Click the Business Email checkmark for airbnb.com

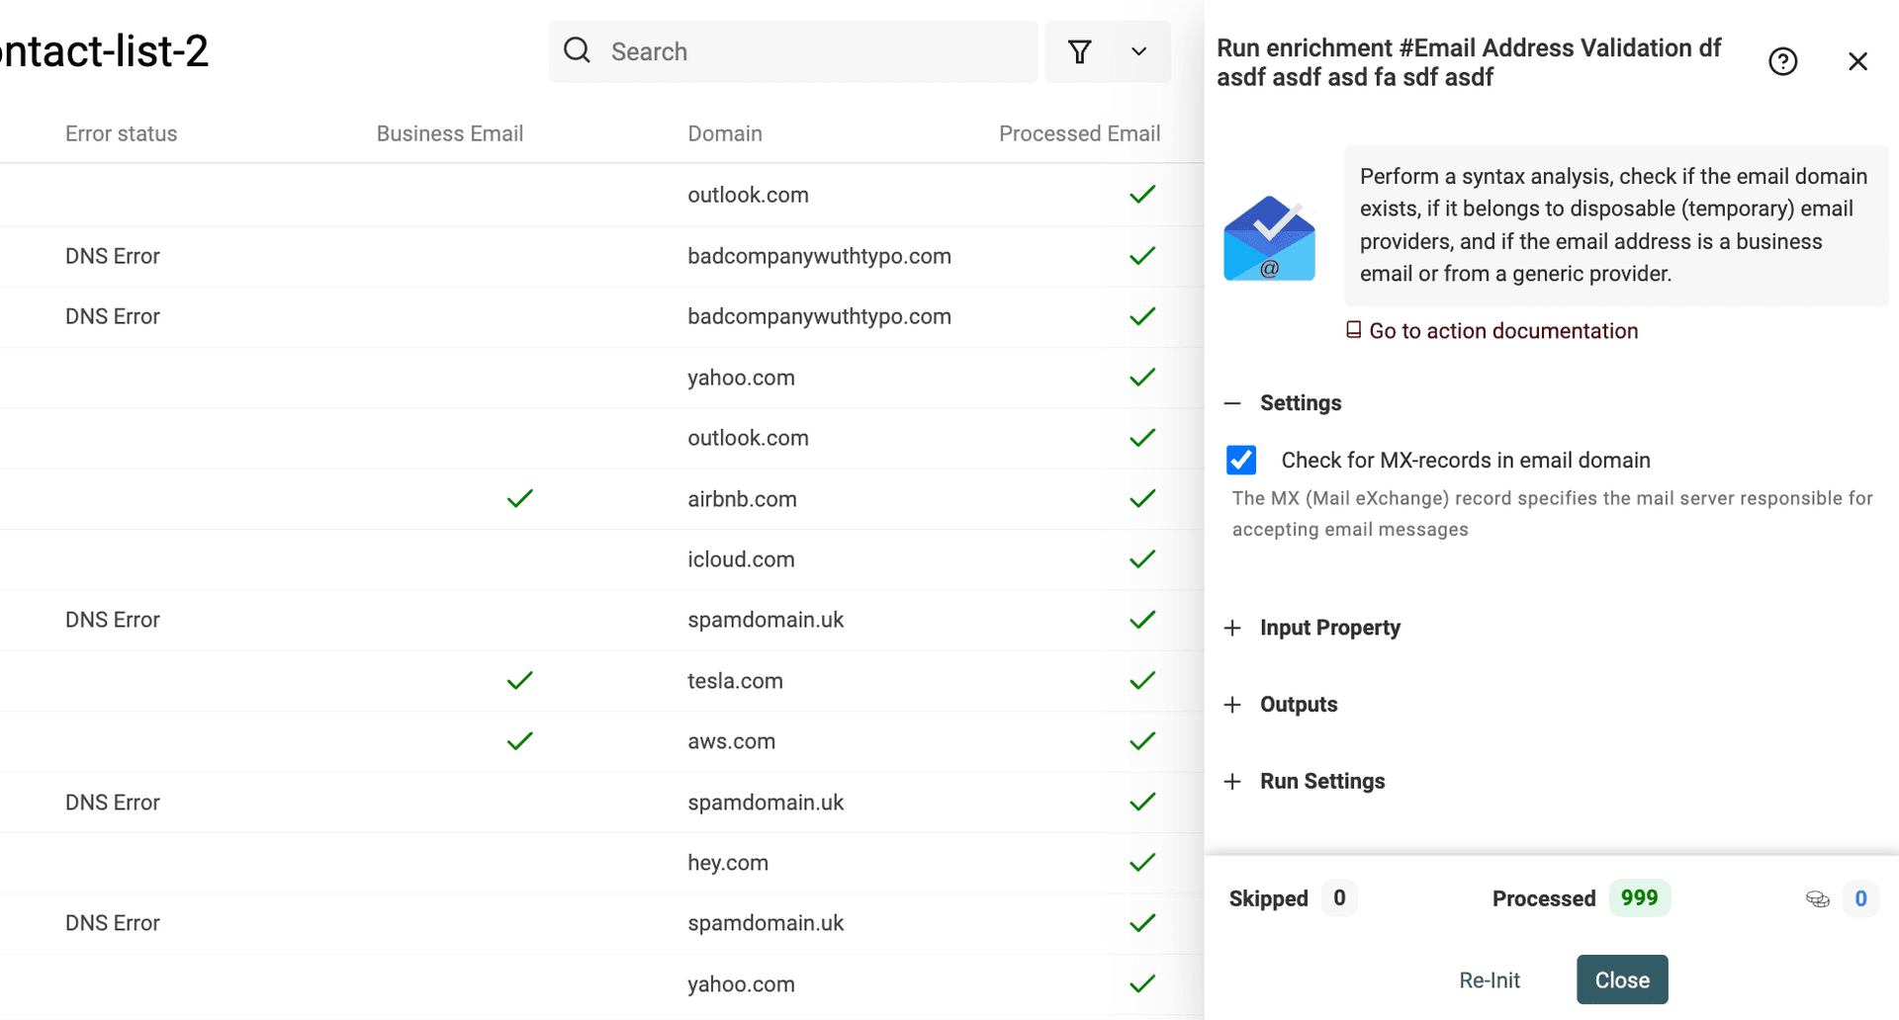(x=519, y=499)
